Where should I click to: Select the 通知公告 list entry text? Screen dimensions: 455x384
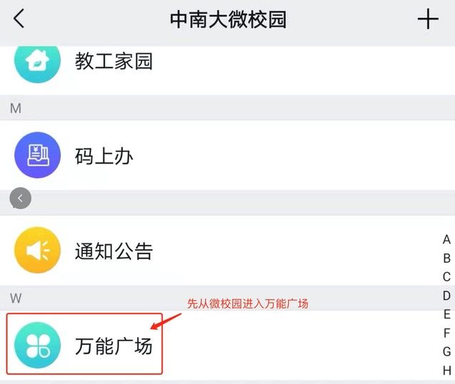click(x=114, y=251)
